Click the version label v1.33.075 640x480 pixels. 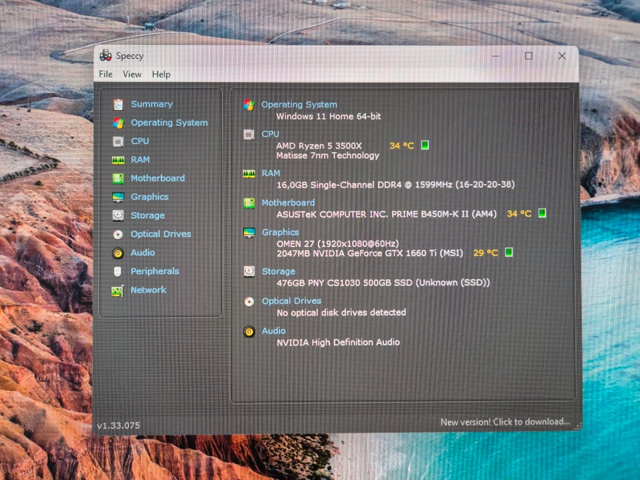(x=119, y=426)
